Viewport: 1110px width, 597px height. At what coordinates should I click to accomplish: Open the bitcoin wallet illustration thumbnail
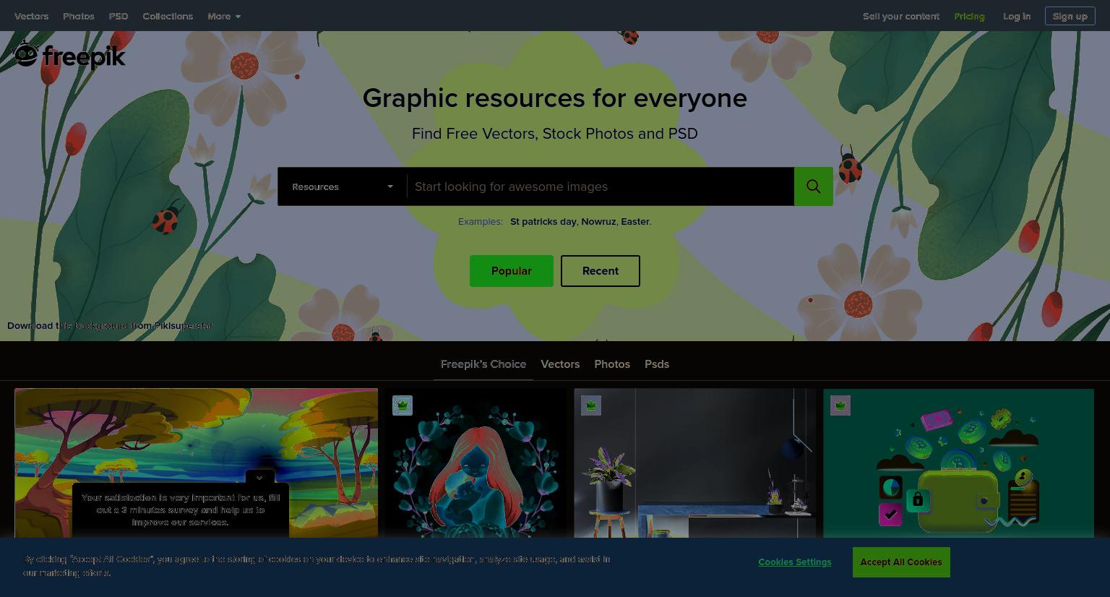pyautogui.click(x=958, y=463)
